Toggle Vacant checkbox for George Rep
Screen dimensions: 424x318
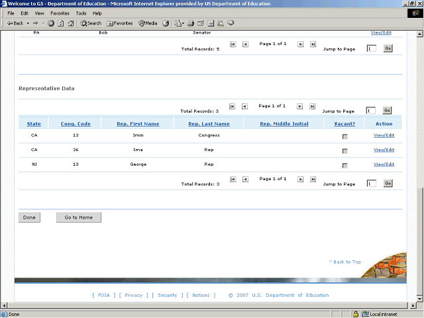tap(344, 165)
